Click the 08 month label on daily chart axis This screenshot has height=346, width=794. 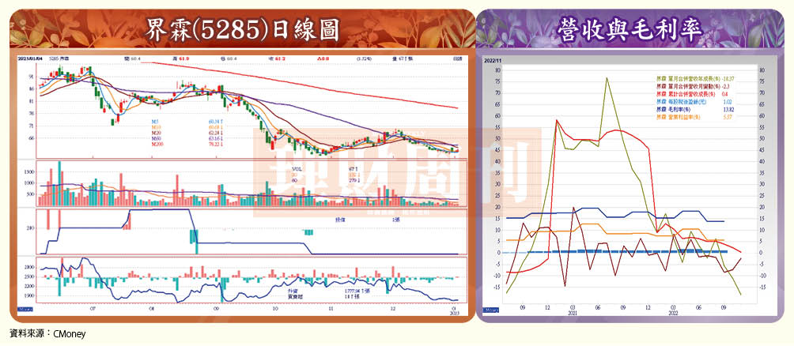tap(151, 307)
